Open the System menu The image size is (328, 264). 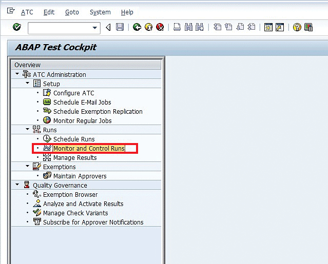click(x=100, y=12)
